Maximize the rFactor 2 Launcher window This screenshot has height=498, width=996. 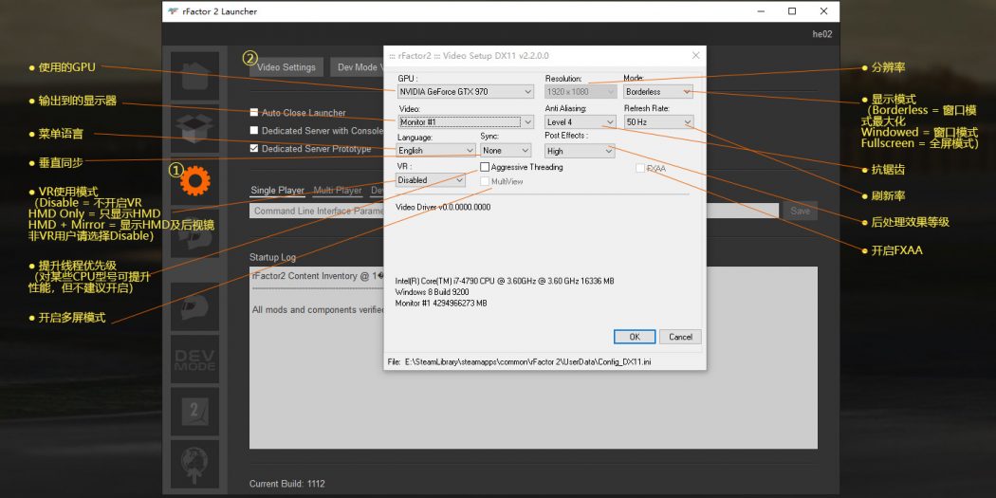click(791, 10)
